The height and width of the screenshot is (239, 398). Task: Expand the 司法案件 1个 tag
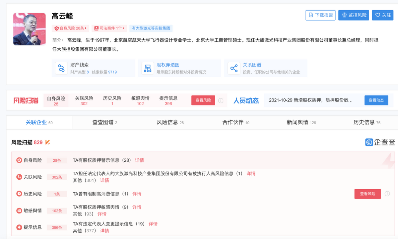(110, 29)
